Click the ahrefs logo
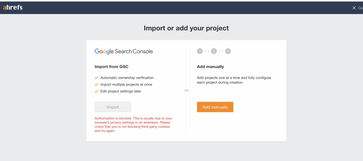 pyautogui.click(x=13, y=7)
